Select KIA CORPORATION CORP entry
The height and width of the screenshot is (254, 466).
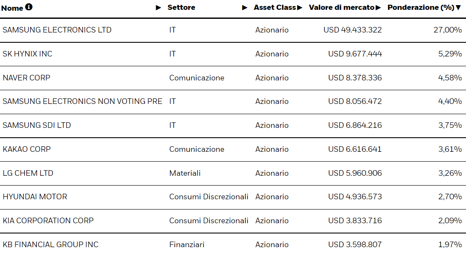[x=48, y=221]
